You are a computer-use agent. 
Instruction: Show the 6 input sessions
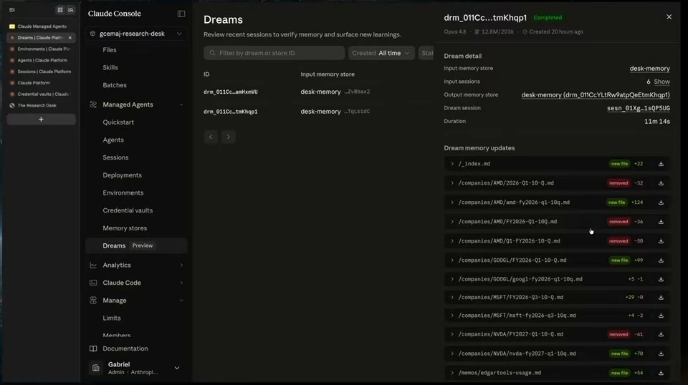(x=661, y=82)
